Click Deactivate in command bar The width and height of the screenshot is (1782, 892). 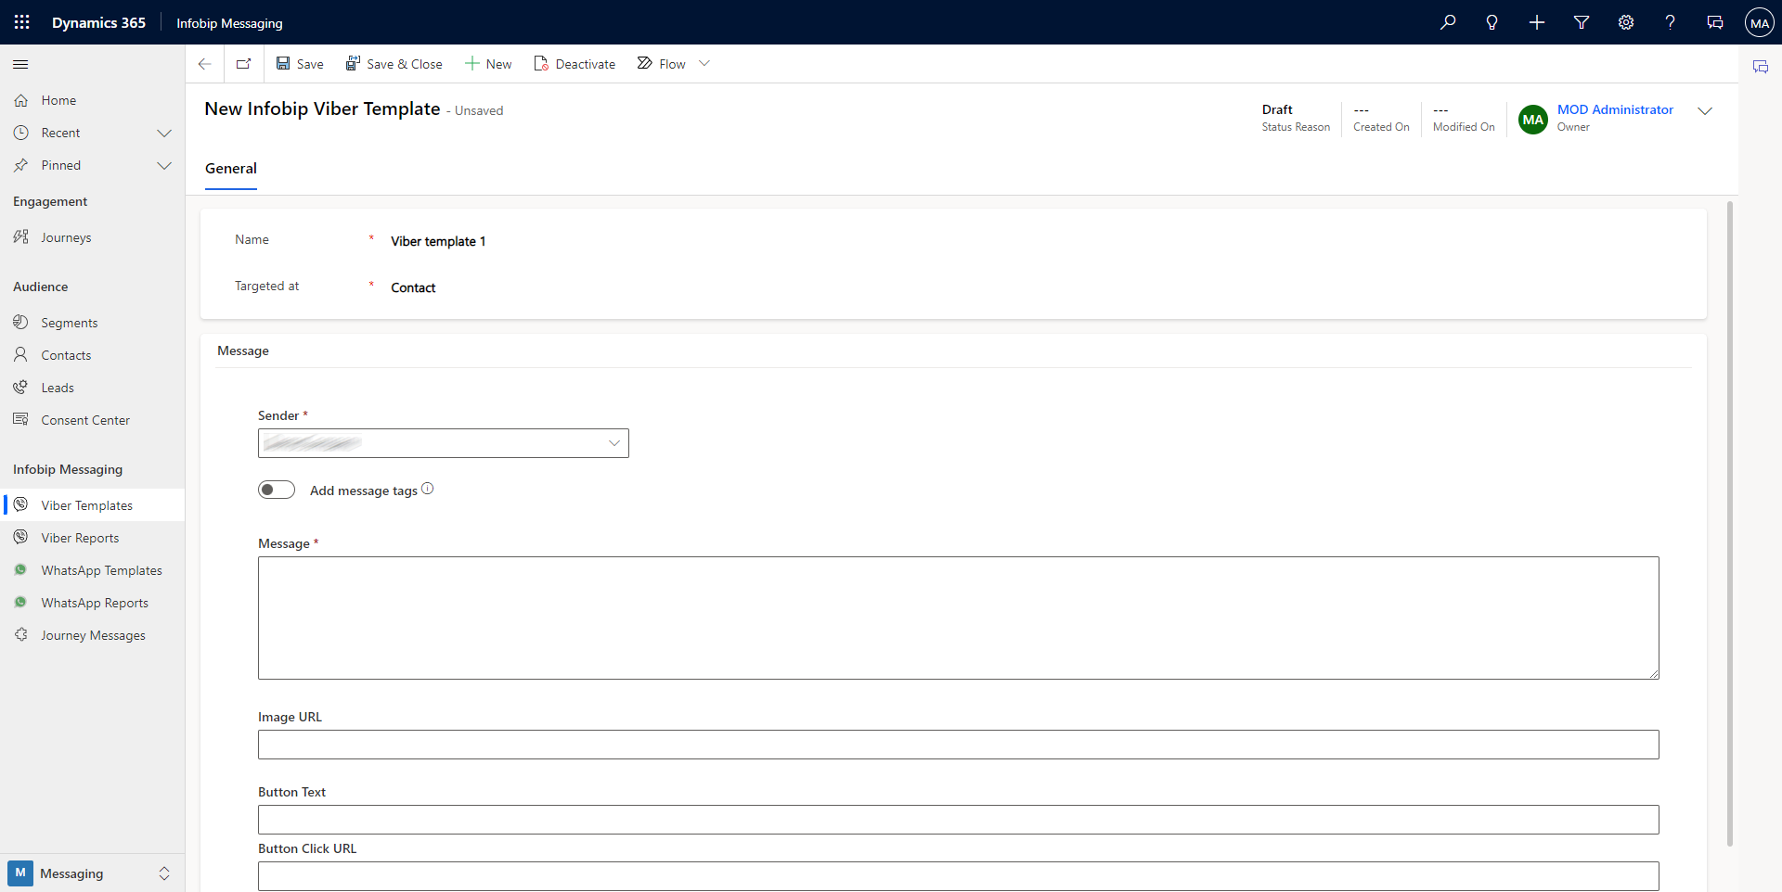575,64
